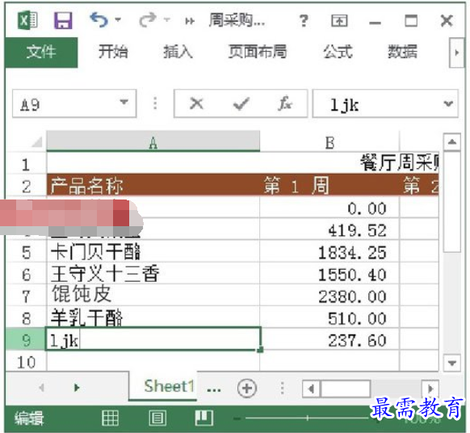Image resolution: width=470 pixels, height=433 pixels.
Task: Click the vertical scrollbar thumb
Action: [x=452, y=202]
